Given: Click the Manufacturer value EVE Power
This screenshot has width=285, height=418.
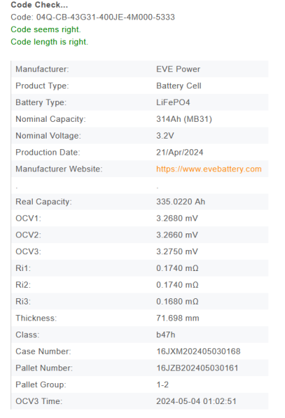Looking at the screenshot, I should 178,69.
